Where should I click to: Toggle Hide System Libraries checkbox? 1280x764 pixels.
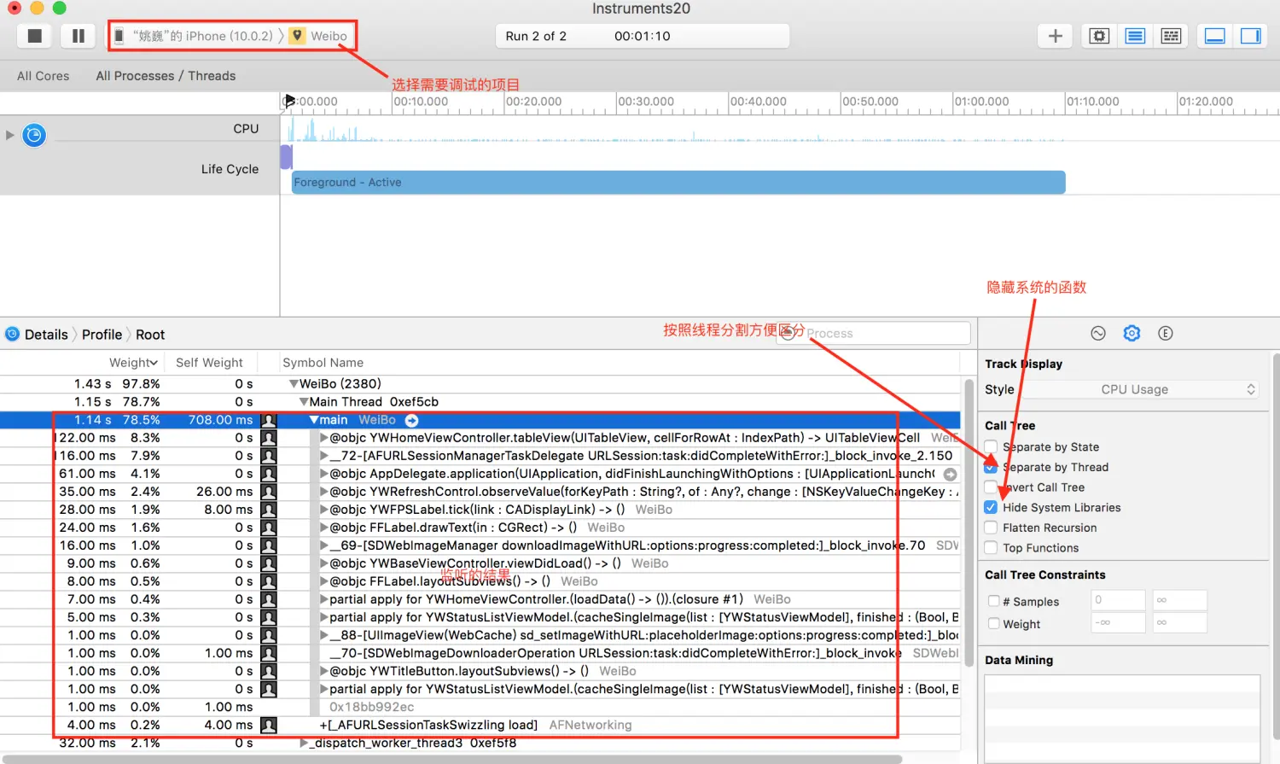991,507
